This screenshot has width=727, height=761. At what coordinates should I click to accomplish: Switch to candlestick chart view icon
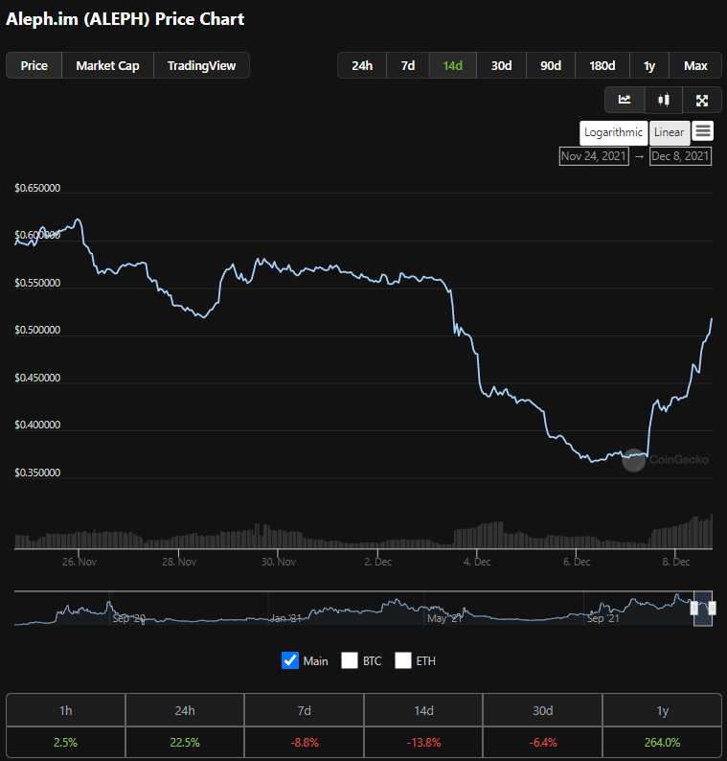664,100
